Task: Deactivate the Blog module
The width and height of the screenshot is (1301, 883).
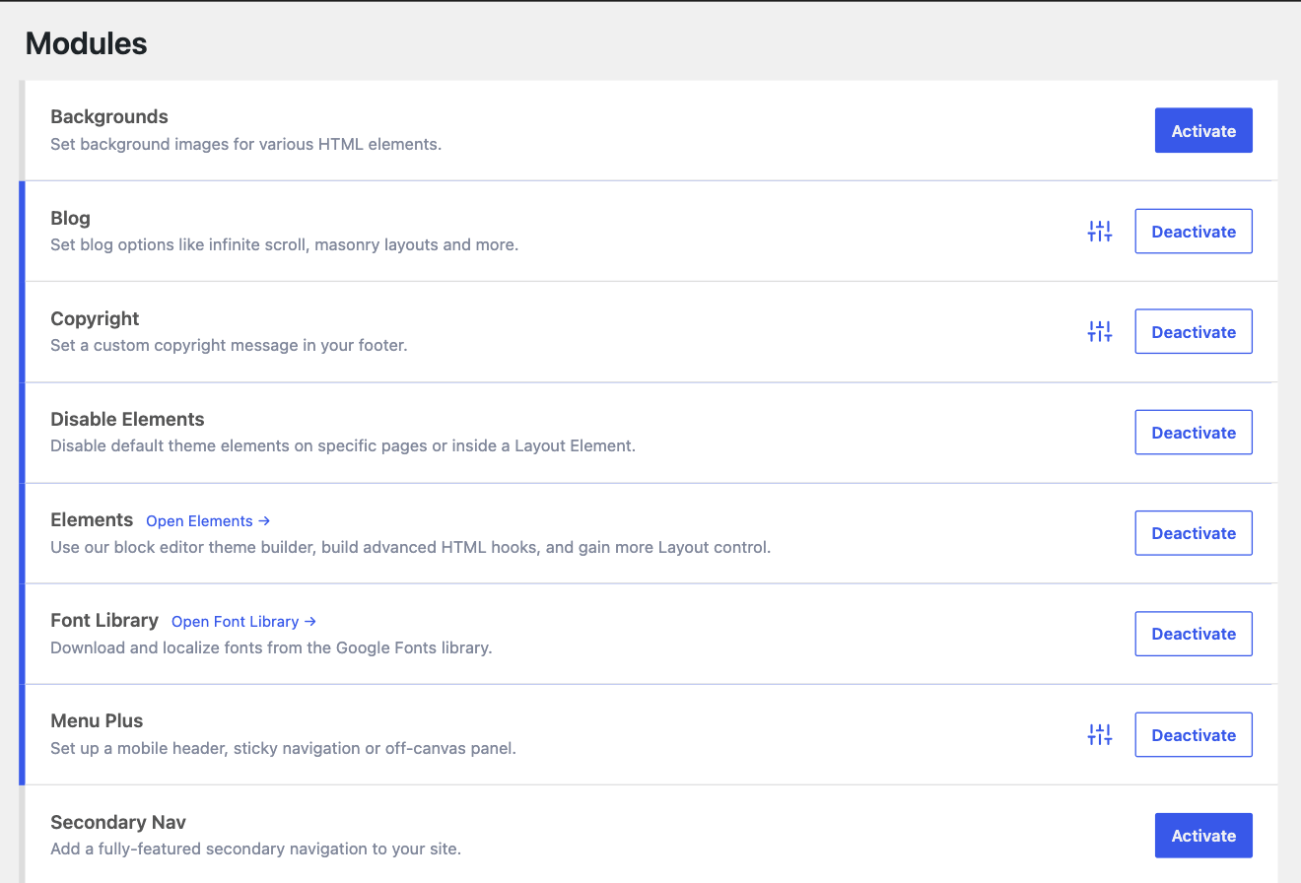Action: click(1194, 232)
